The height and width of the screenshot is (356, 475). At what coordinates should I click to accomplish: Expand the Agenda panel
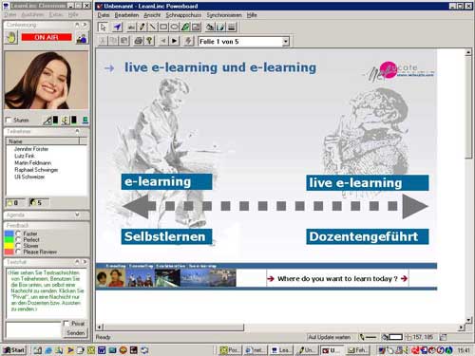tap(77, 215)
